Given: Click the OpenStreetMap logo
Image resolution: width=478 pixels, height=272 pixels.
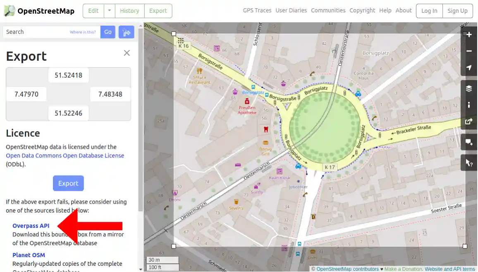Looking at the screenshot, I should (39, 11).
